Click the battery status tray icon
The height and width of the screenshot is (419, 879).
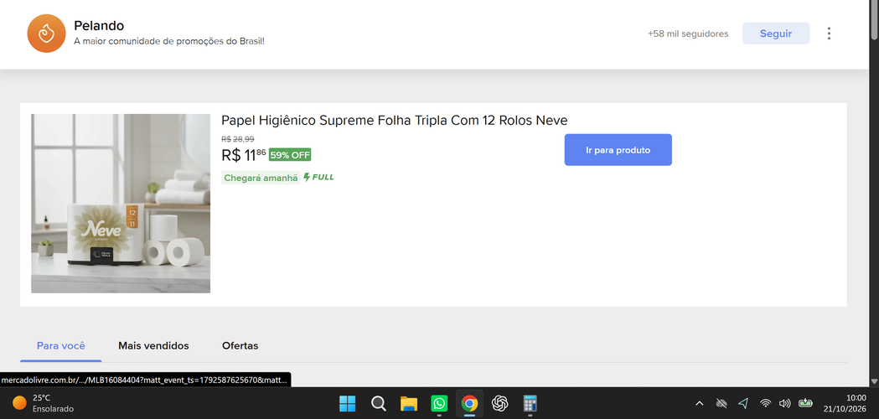pyautogui.click(x=805, y=403)
